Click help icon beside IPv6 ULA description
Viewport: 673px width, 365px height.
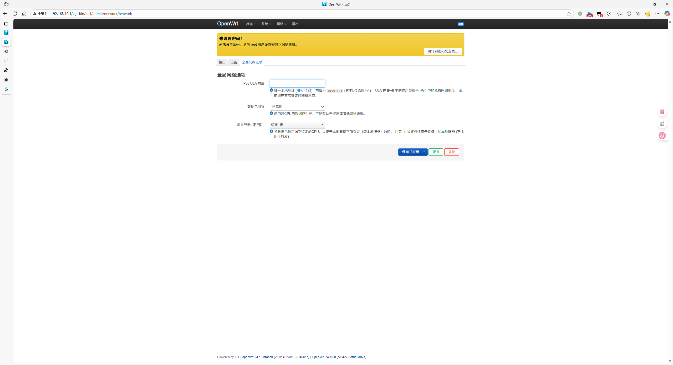pos(271,90)
